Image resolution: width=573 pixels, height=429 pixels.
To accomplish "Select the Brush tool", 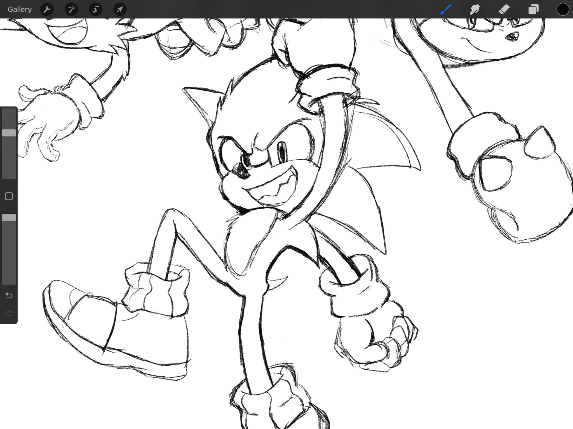I will pyautogui.click(x=445, y=10).
